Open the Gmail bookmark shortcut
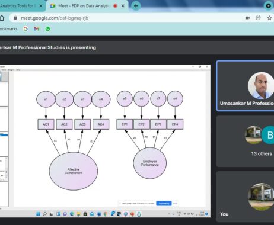The width and height of the screenshot is (274, 225). click(37, 29)
